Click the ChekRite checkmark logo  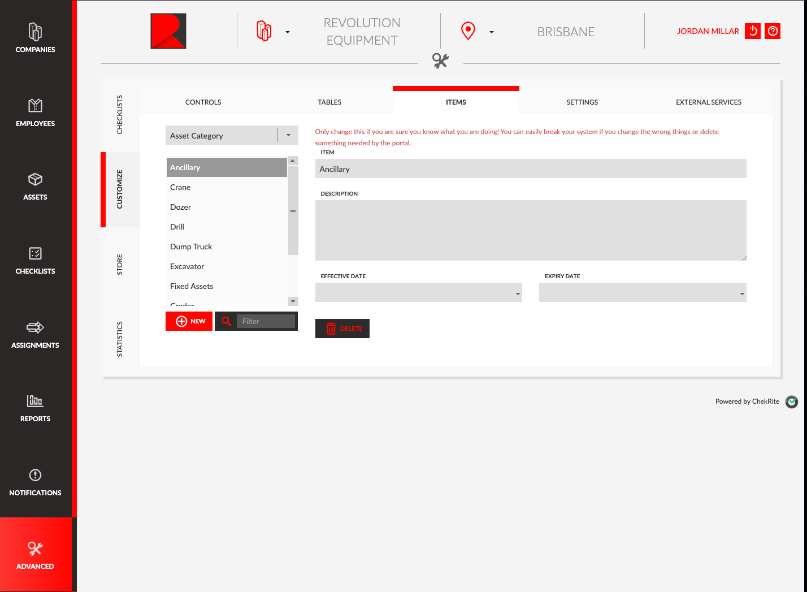(x=792, y=401)
